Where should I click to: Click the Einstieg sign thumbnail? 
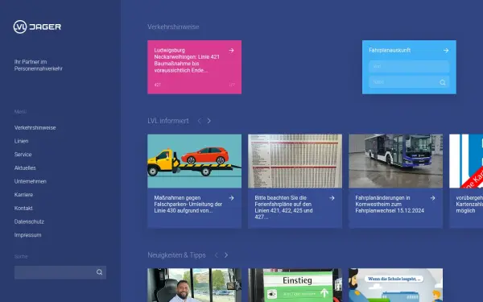coord(295,285)
